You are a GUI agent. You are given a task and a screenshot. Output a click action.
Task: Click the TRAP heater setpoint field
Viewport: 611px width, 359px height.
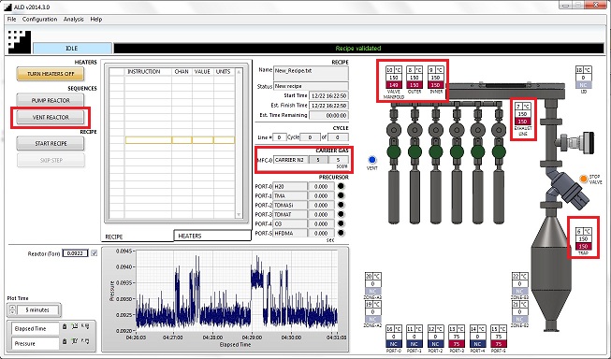point(583,239)
